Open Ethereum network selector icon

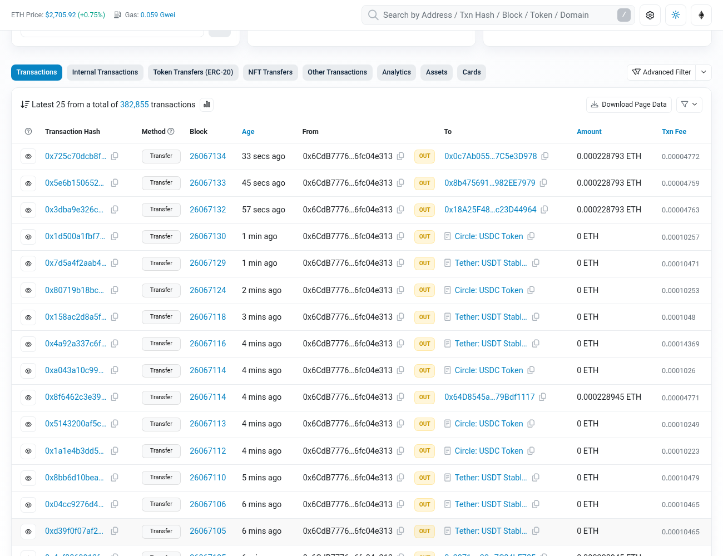pos(701,15)
